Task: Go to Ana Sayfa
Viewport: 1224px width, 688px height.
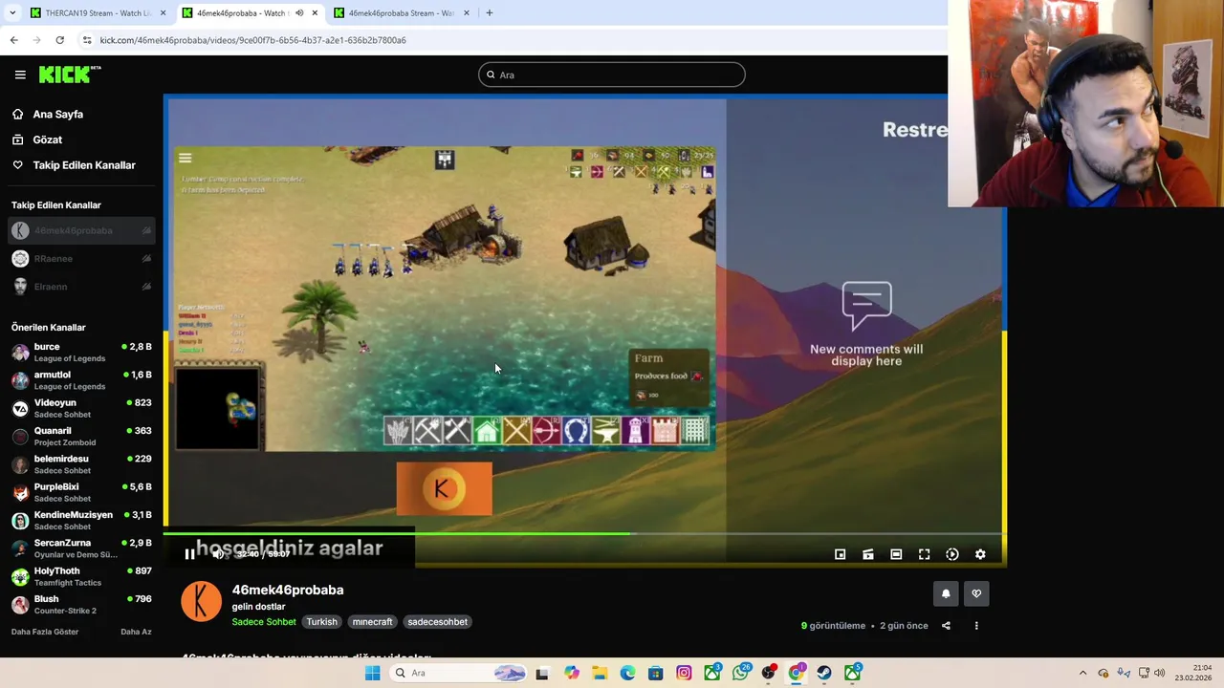Action: [x=57, y=114]
